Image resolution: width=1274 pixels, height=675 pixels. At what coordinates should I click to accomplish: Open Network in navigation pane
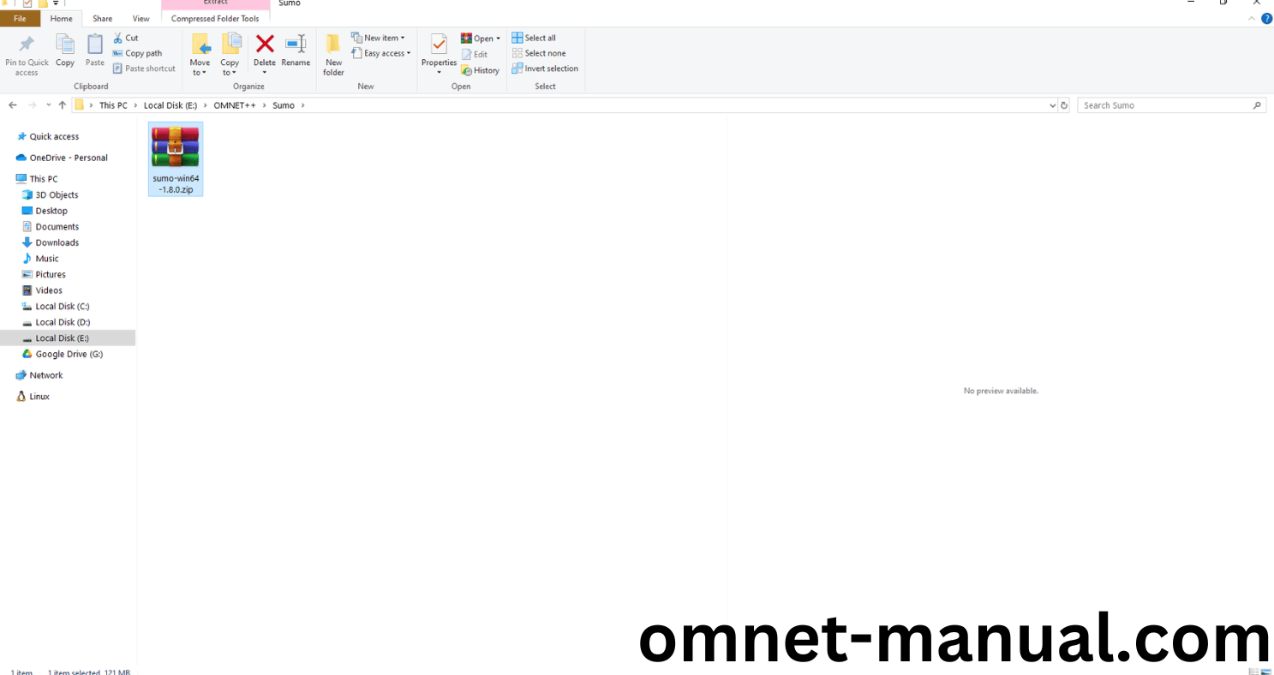[46, 375]
